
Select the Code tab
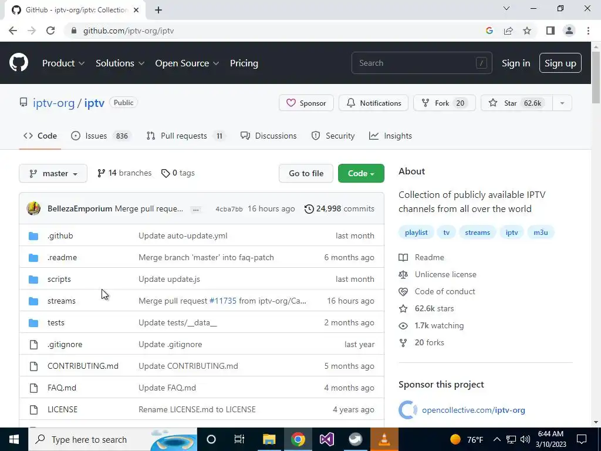point(40,136)
